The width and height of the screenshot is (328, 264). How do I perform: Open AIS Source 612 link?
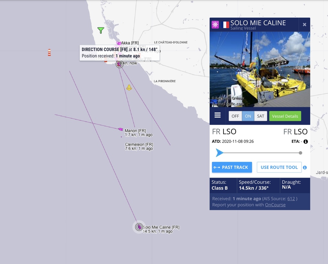(x=291, y=199)
